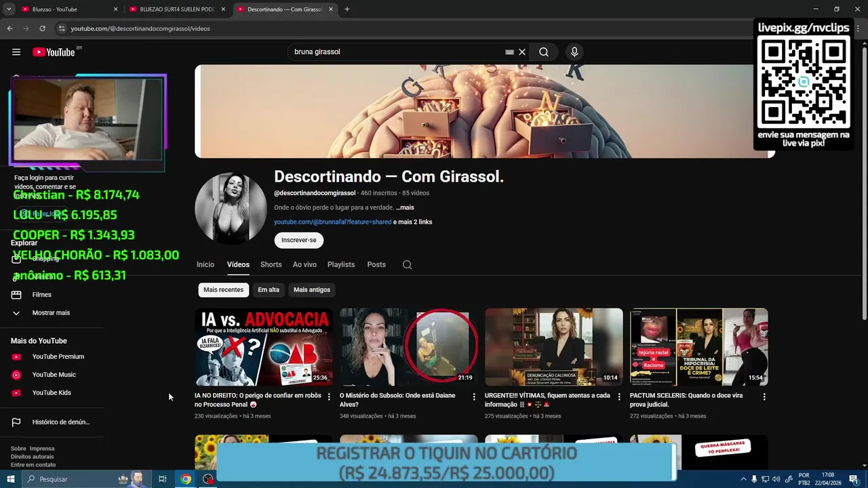868x488 pixels.
Task: Click the PACTUM SCELERIS video thumbnail
Action: [698, 347]
